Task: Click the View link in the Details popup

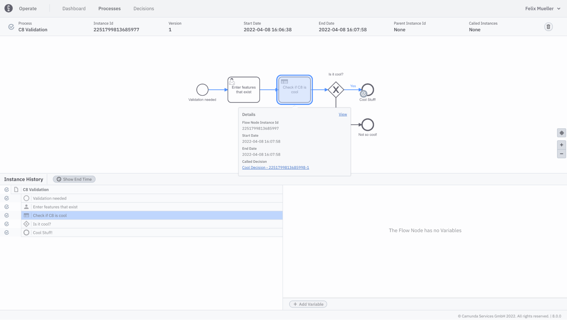Action: coord(342,114)
